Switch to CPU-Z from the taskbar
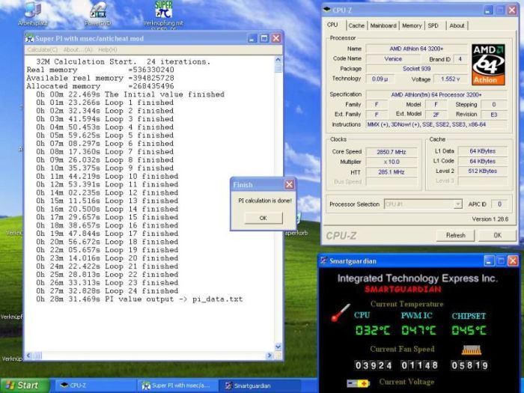Image resolution: width=524 pixels, height=393 pixels. pos(95,386)
